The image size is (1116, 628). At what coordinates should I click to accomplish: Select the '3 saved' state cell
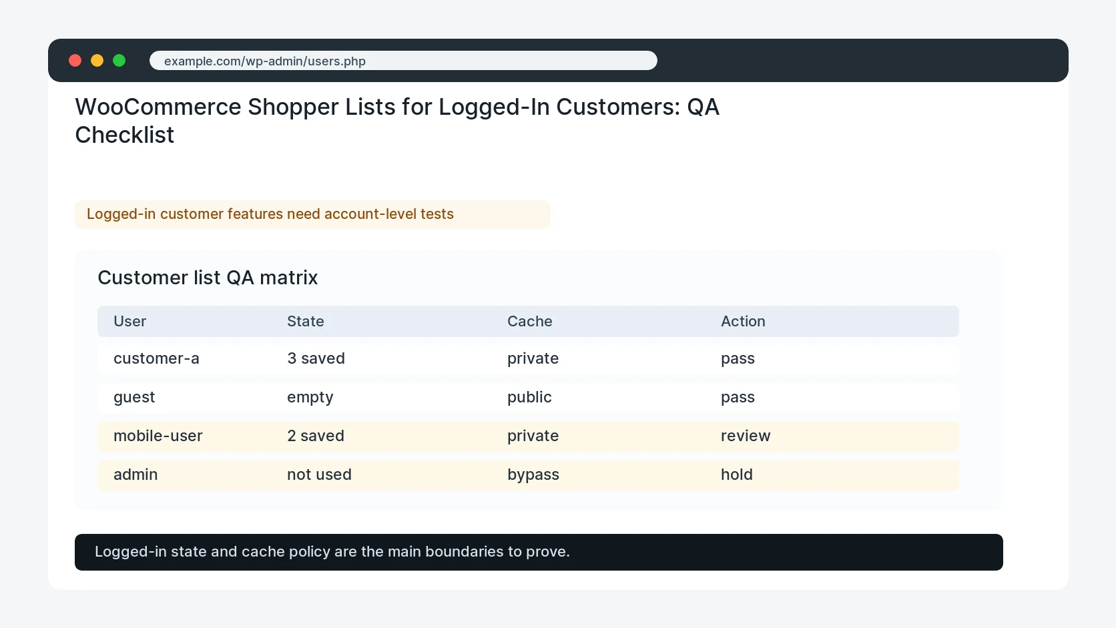click(316, 359)
